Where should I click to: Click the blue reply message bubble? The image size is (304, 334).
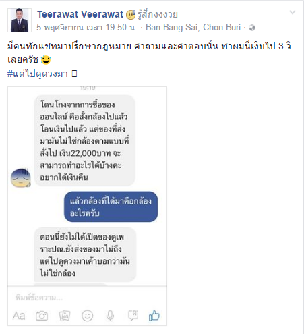click(x=111, y=206)
